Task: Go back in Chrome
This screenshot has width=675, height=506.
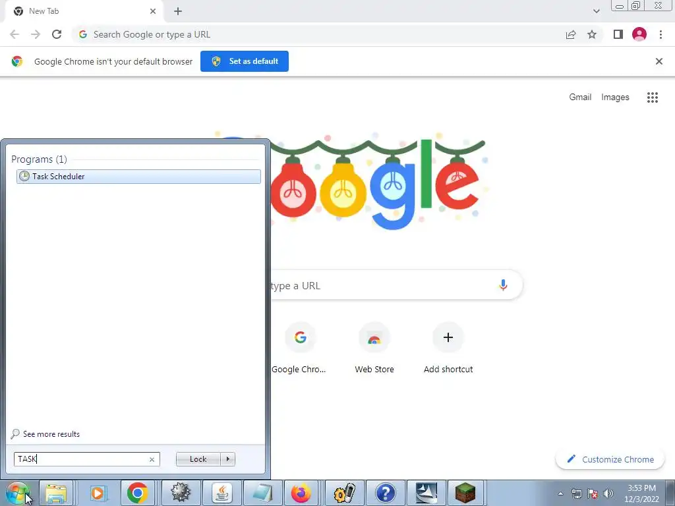Action: [x=15, y=34]
